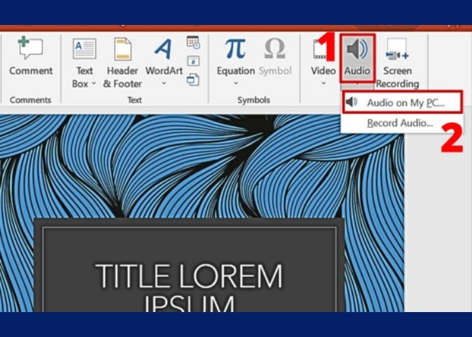Insert Slide Number icon
The height and width of the screenshot is (337, 472).
[x=193, y=61]
